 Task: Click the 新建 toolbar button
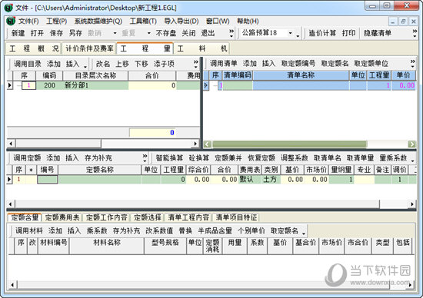[18, 33]
